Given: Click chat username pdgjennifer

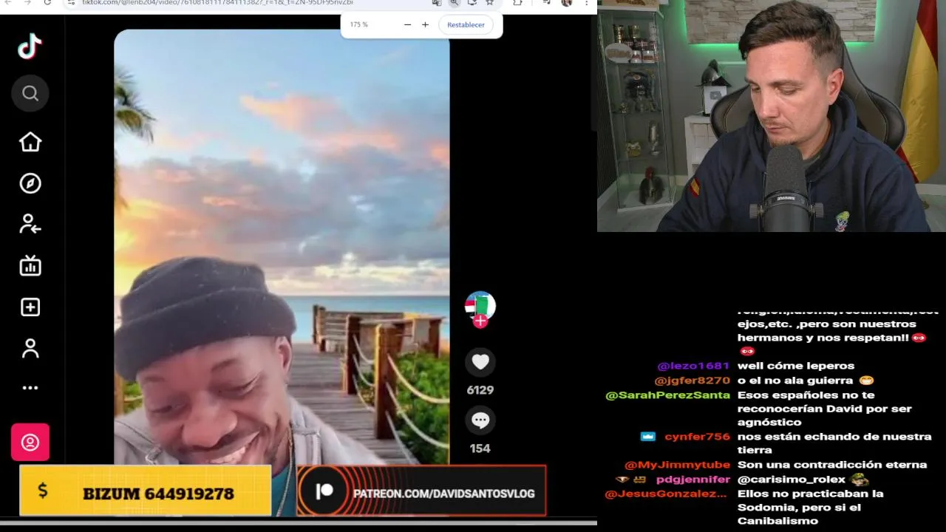Looking at the screenshot, I should (693, 480).
